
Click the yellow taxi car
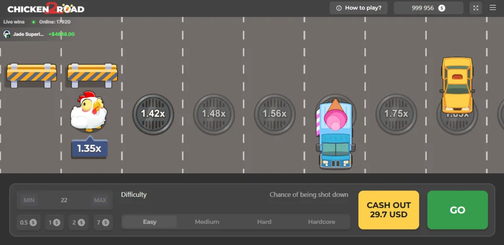coord(457,85)
